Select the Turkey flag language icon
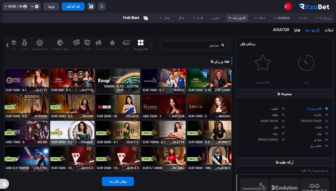336x191 pixels. click(x=288, y=6)
